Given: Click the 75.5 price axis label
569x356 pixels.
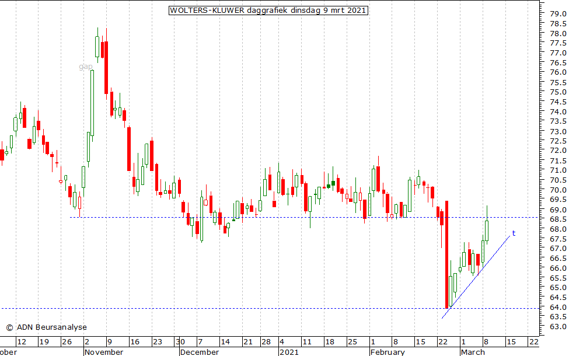Looking at the screenshot, I should click(558, 82).
